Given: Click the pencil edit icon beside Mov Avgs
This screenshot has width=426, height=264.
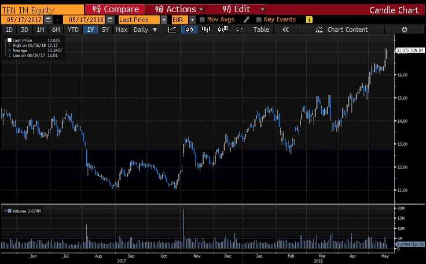Looking at the screenshot, I should [x=247, y=20].
